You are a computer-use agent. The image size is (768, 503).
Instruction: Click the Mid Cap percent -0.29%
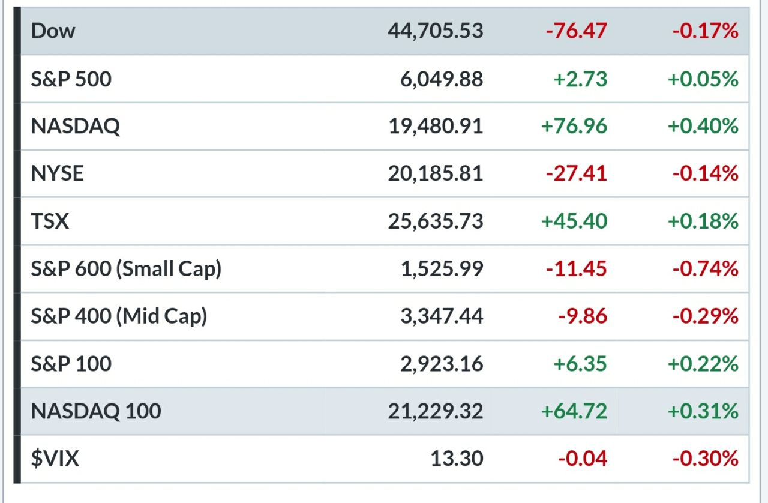(706, 316)
